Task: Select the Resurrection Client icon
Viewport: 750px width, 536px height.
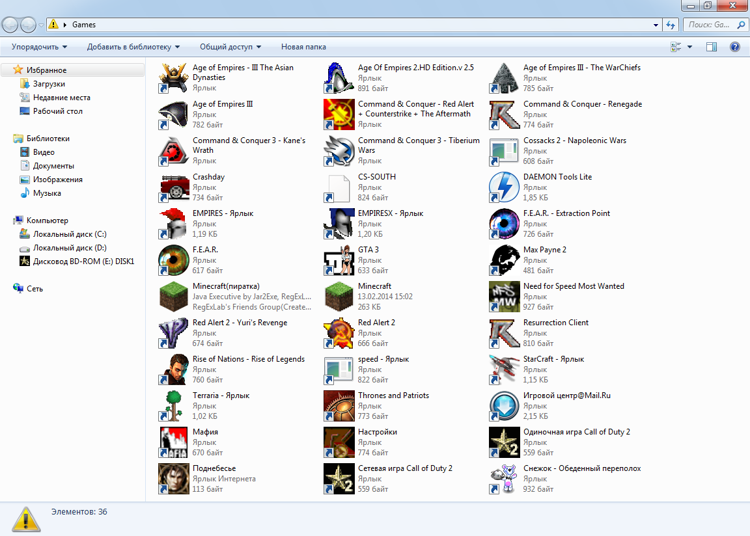Action: (505, 333)
